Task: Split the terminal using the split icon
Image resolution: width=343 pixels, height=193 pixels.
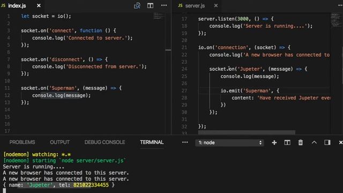Action: pyautogui.click(x=287, y=143)
